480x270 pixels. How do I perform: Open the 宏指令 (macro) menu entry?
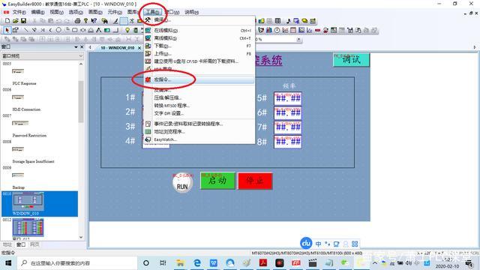(x=199, y=79)
